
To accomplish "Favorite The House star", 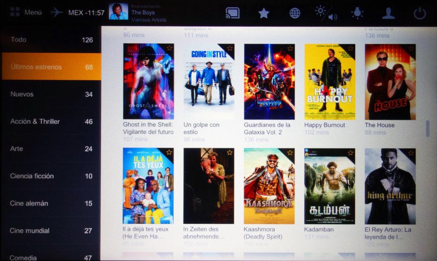I will point(411,49).
